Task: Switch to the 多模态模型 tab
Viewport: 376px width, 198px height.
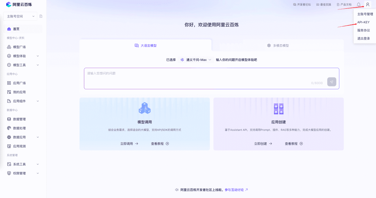Action: (x=278, y=46)
